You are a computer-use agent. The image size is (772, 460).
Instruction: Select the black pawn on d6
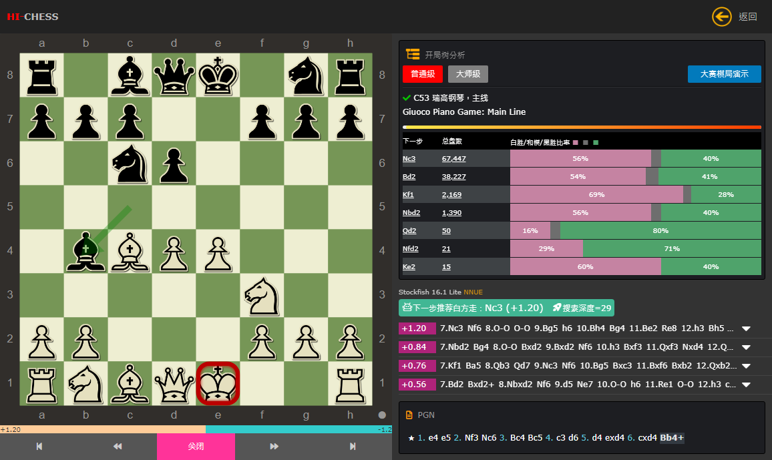click(174, 164)
